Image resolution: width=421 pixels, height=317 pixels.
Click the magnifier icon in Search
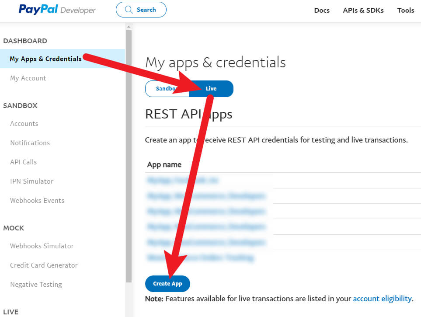[129, 10]
